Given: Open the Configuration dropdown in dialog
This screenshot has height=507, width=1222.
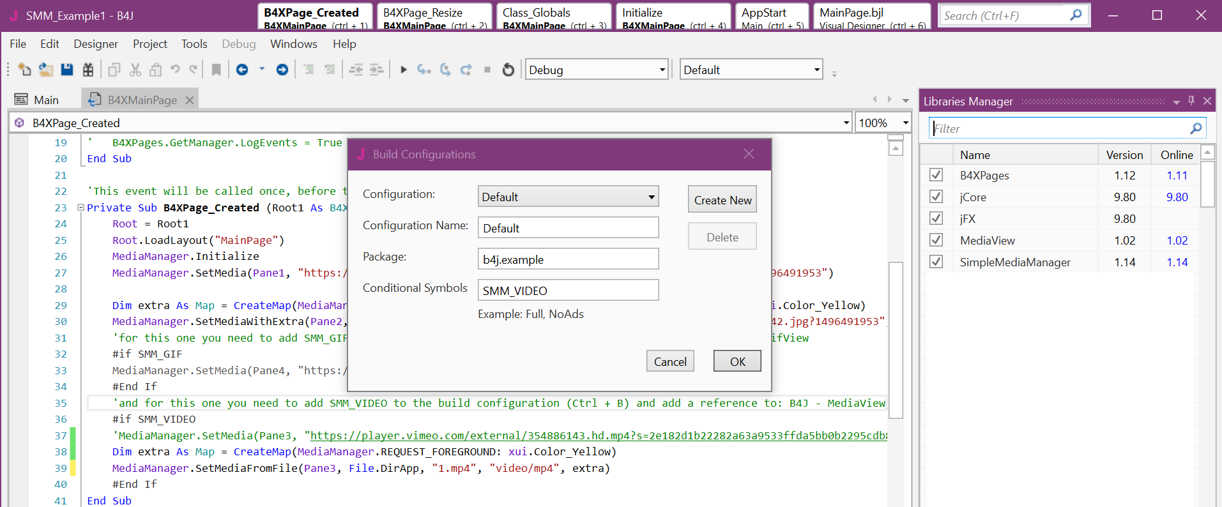Looking at the screenshot, I should coord(568,197).
